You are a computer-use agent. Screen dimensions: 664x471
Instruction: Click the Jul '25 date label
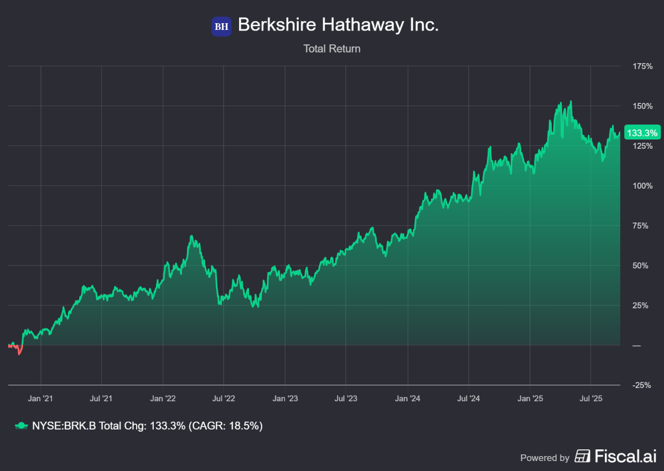(x=590, y=398)
